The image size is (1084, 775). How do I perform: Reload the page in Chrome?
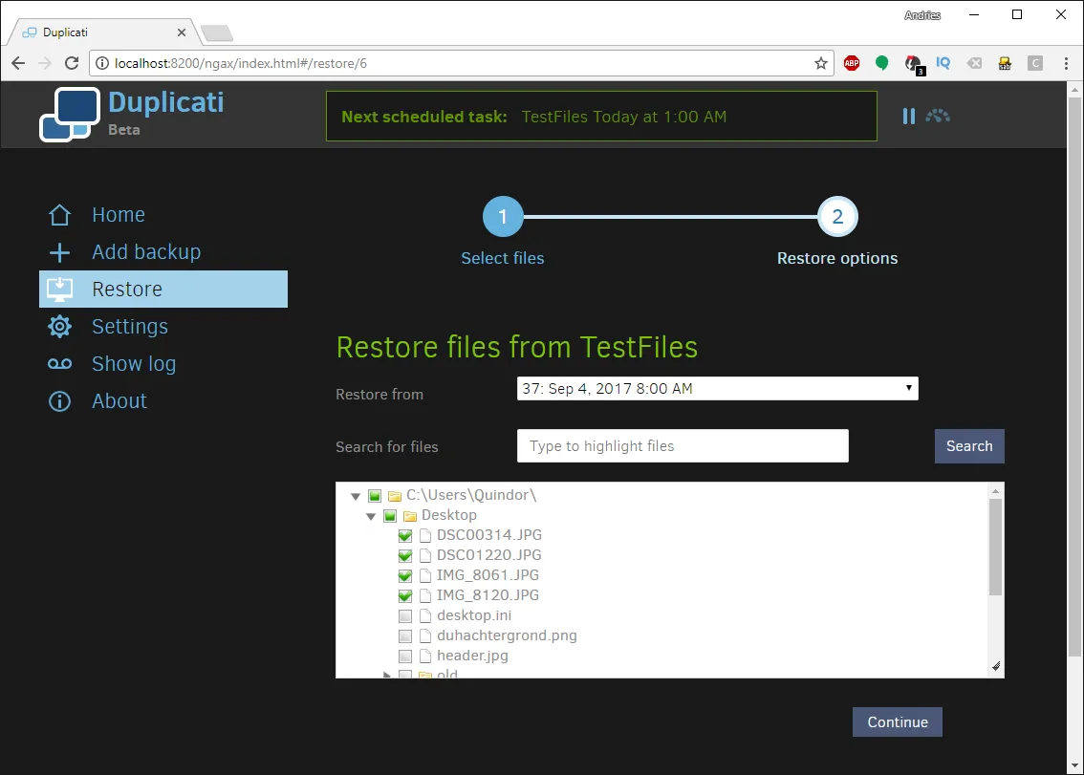(71, 64)
